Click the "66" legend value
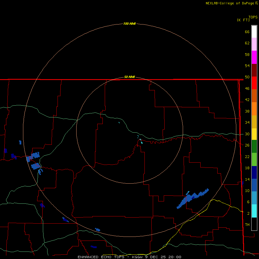The height and width of the screenshot is (259, 259). [247, 32]
